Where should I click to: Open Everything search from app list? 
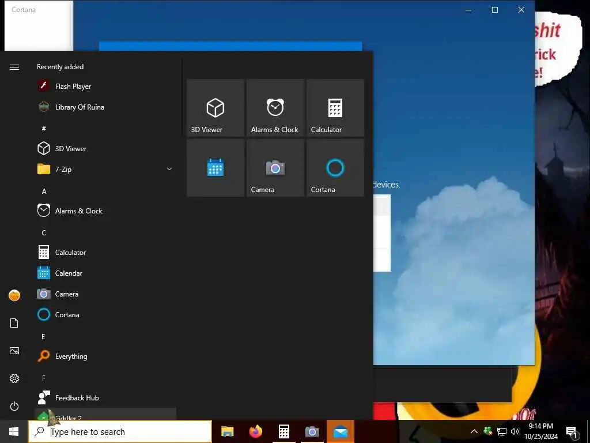(105, 355)
